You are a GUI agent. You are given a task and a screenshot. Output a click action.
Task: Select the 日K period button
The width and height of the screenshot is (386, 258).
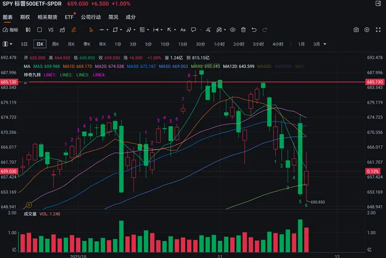[x=40, y=44]
